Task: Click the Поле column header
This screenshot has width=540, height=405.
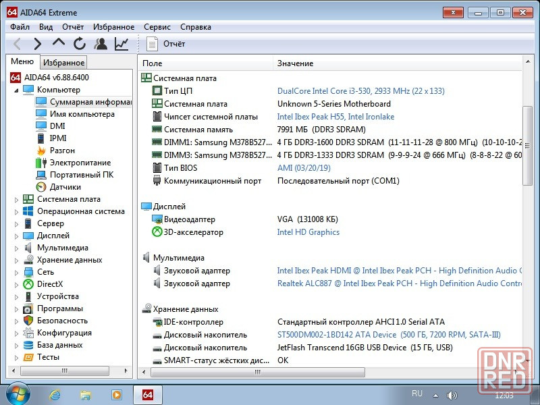Action: 206,63
